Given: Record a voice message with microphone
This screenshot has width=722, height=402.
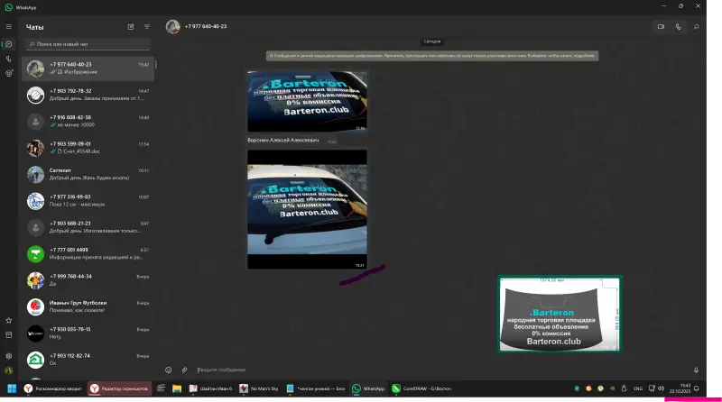Looking at the screenshot, I should tap(696, 370).
